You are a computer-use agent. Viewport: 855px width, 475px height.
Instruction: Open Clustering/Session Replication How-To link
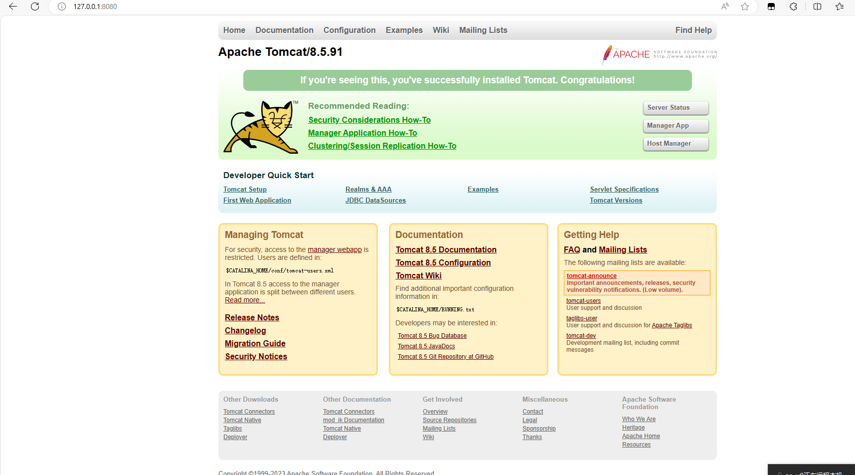(382, 146)
